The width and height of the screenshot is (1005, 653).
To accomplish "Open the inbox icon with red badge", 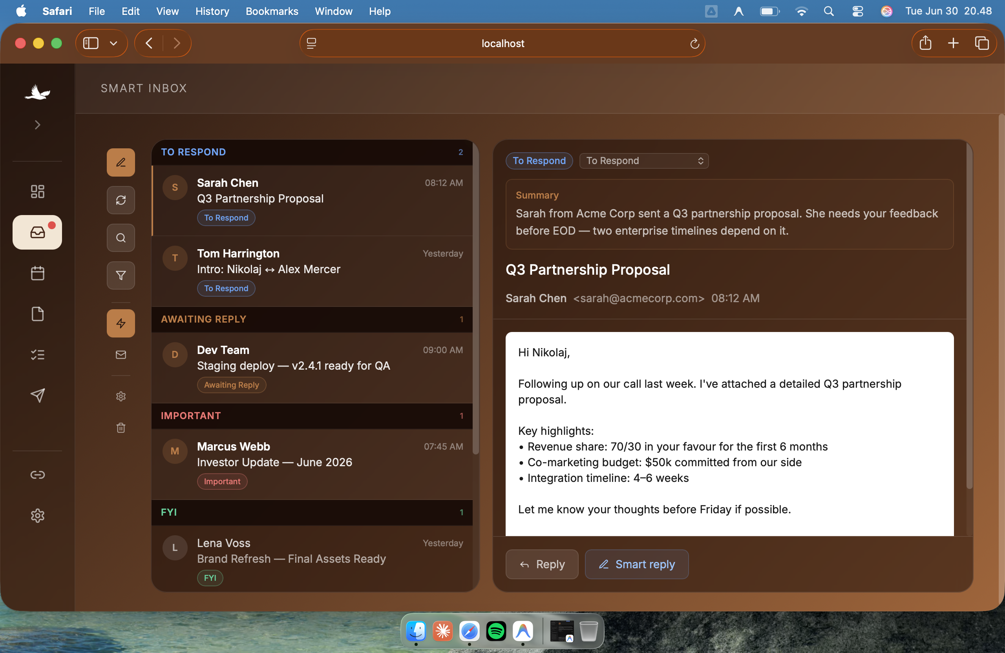I will (x=37, y=232).
